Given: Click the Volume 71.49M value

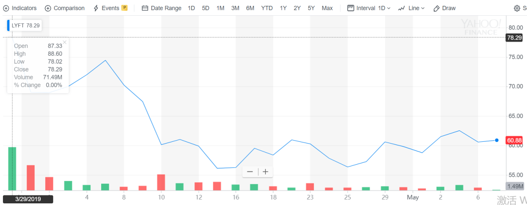Looking at the screenshot, I should [x=53, y=77].
